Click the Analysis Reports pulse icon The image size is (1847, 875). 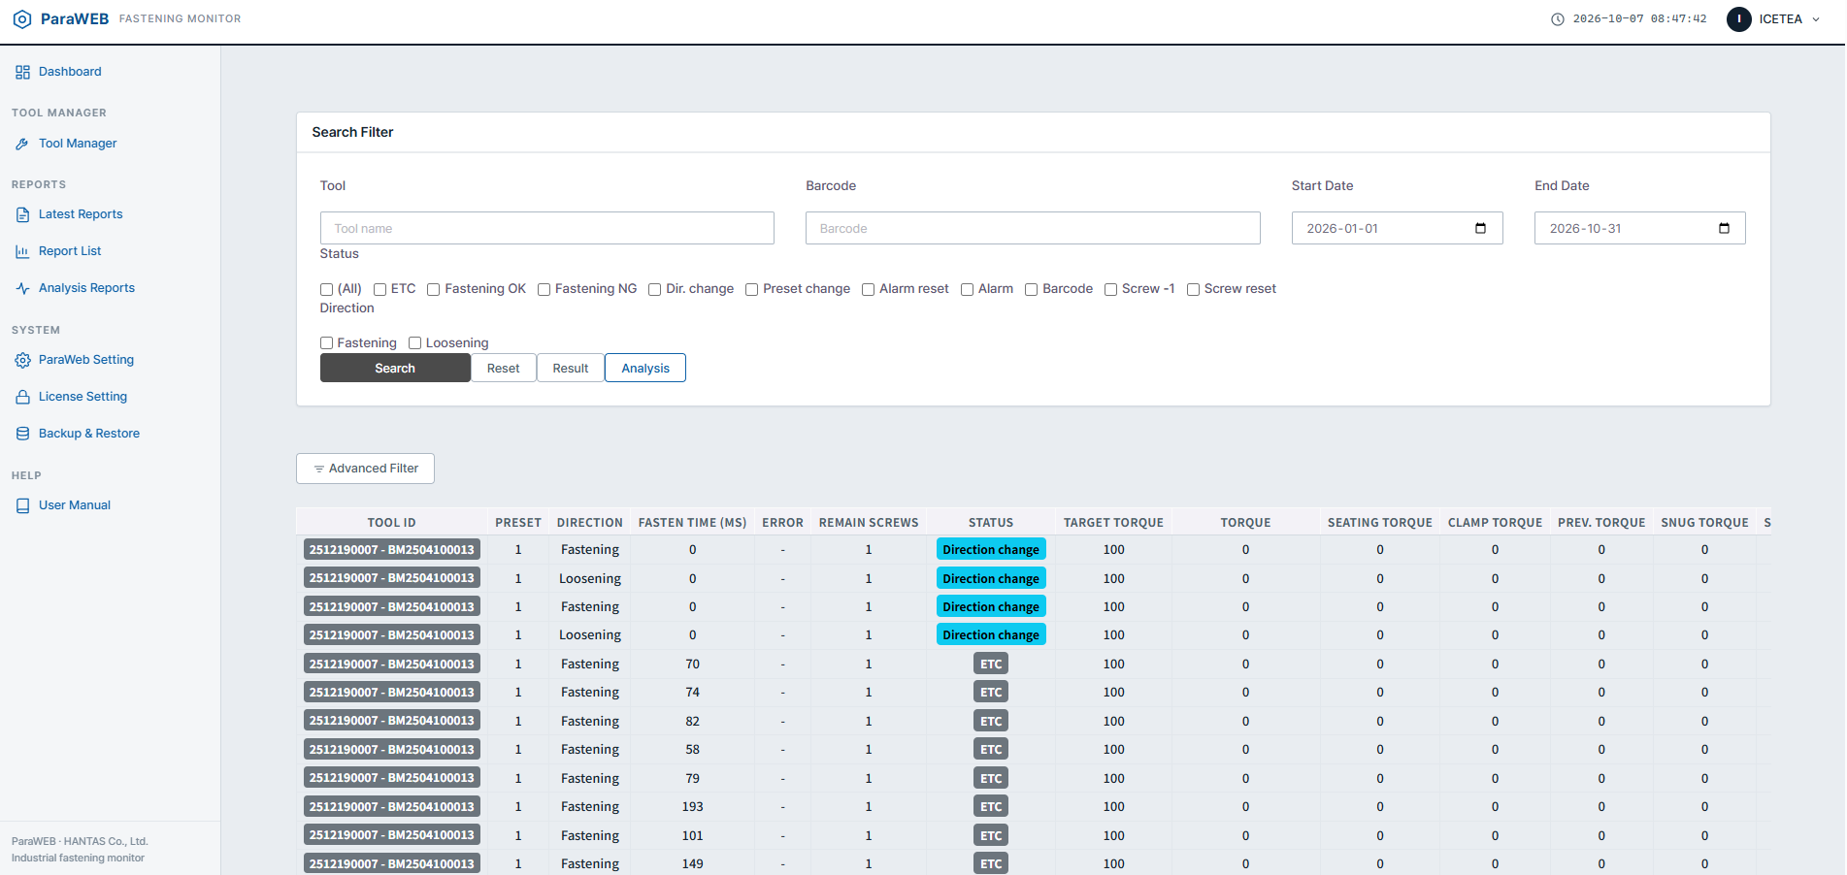22,288
